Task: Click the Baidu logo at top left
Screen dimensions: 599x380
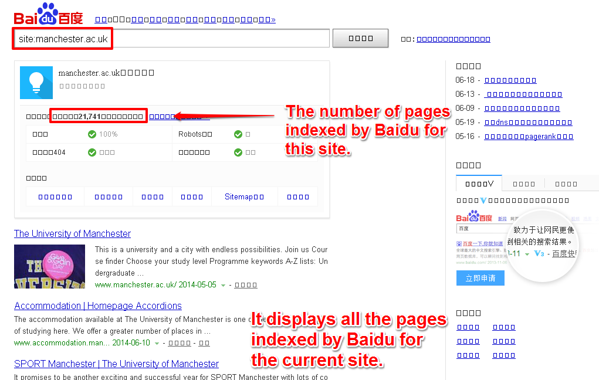Action: coord(48,14)
